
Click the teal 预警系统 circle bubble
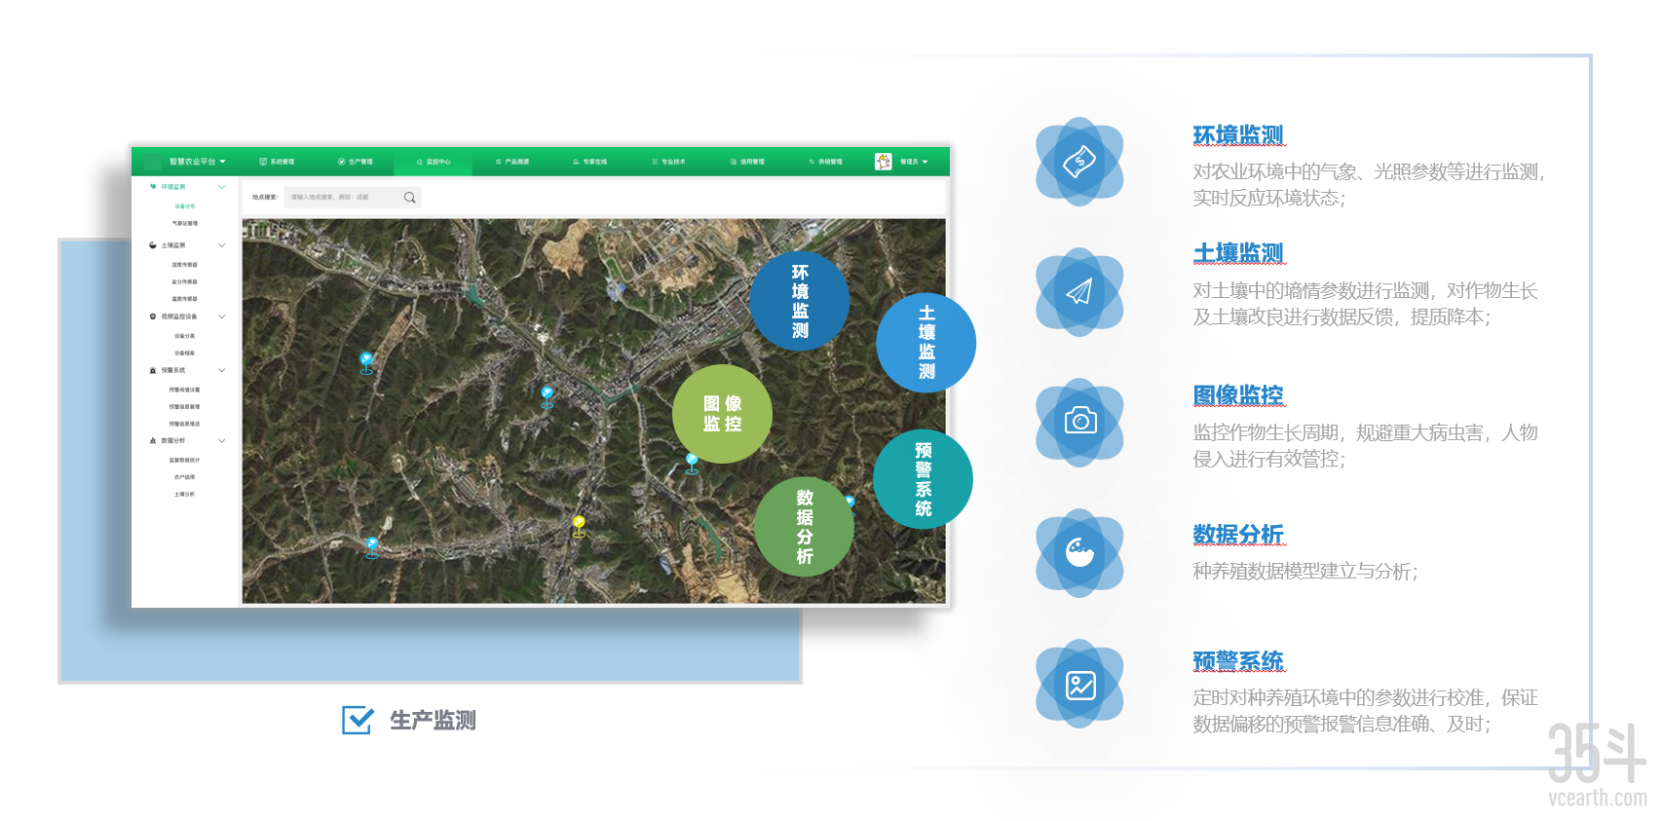923,479
